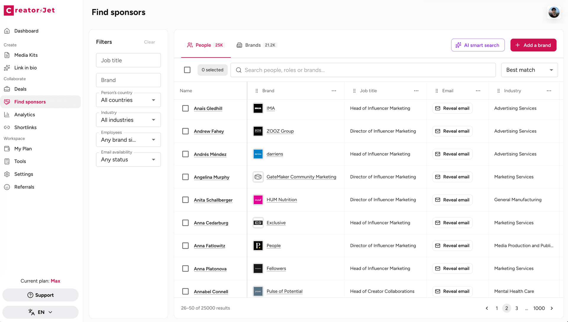This screenshot has height=322, width=568.
Task: Click the Dashboard home icon
Action: coord(7,31)
